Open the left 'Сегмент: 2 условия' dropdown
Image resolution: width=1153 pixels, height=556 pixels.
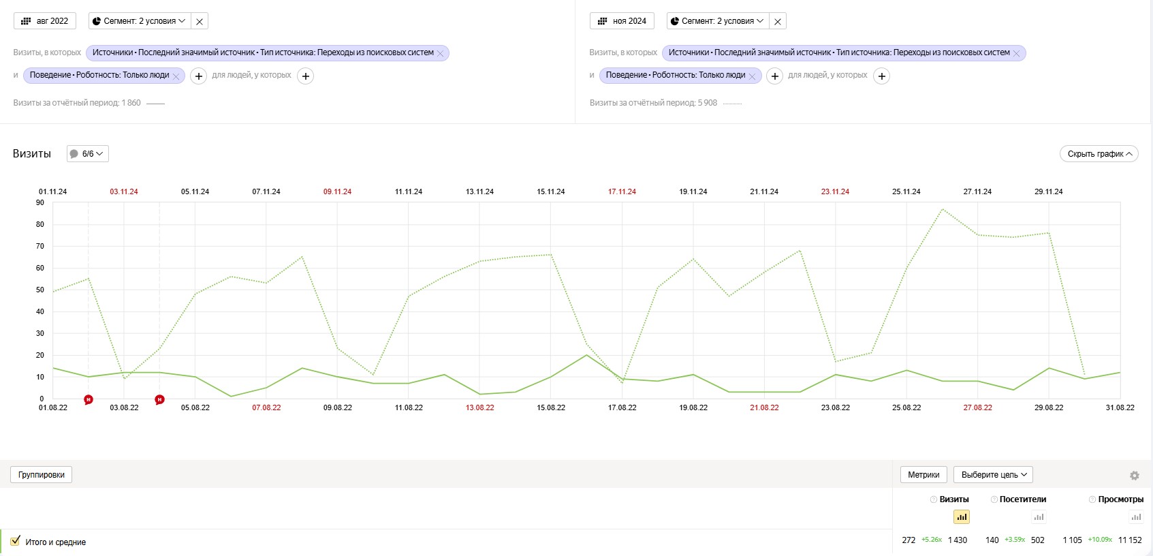(x=140, y=21)
